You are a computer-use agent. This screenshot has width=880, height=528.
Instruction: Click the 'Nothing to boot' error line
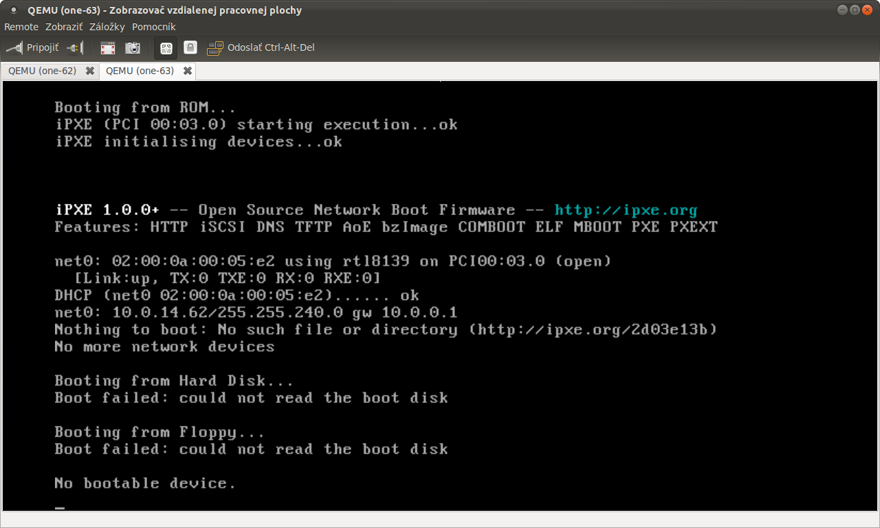tap(386, 330)
